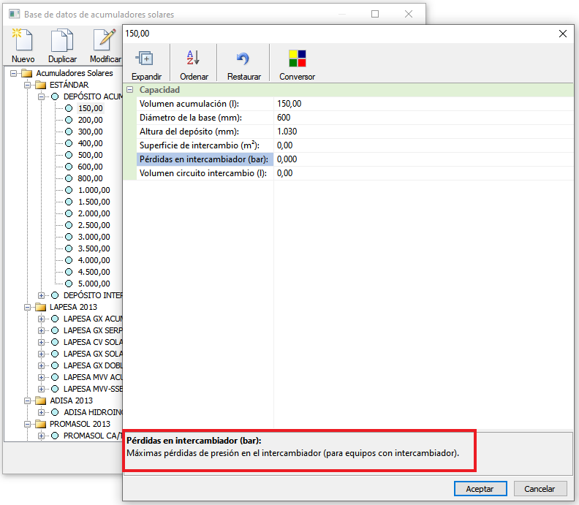Select the 1.000,00 tree item
The height and width of the screenshot is (505, 579).
[94, 190]
